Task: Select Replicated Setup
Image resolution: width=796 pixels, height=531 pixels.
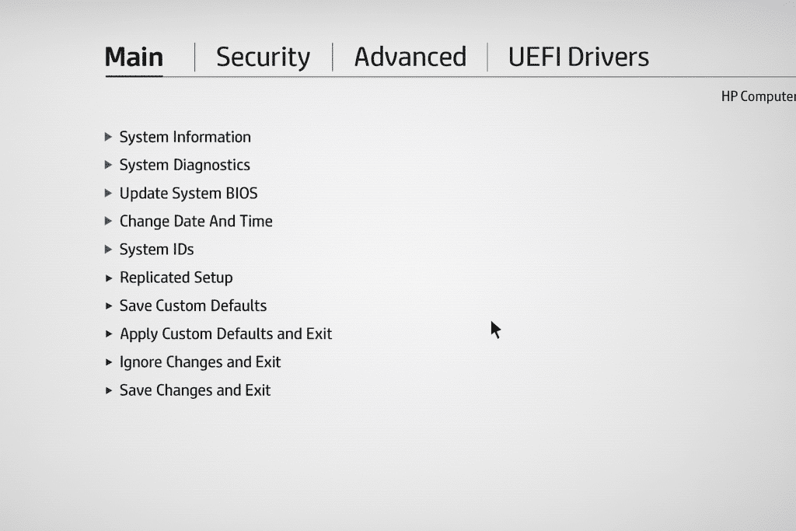Action: 176,278
